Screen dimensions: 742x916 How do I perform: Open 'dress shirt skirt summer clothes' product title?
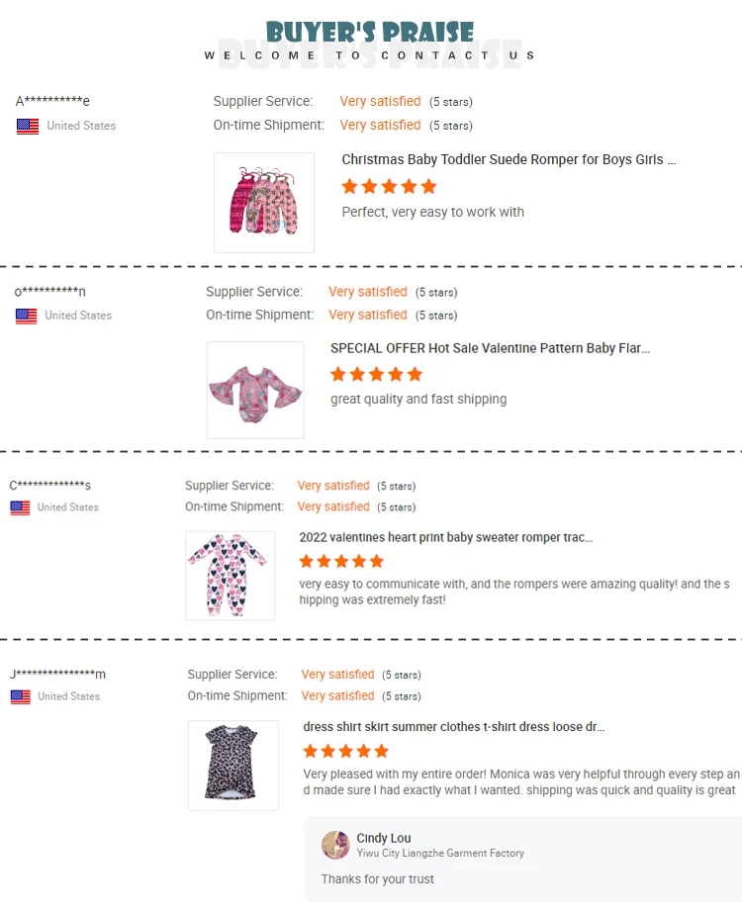pyautogui.click(x=454, y=727)
